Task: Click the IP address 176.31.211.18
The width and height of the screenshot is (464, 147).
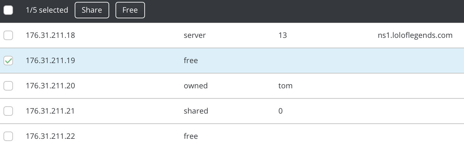Action: click(50, 35)
